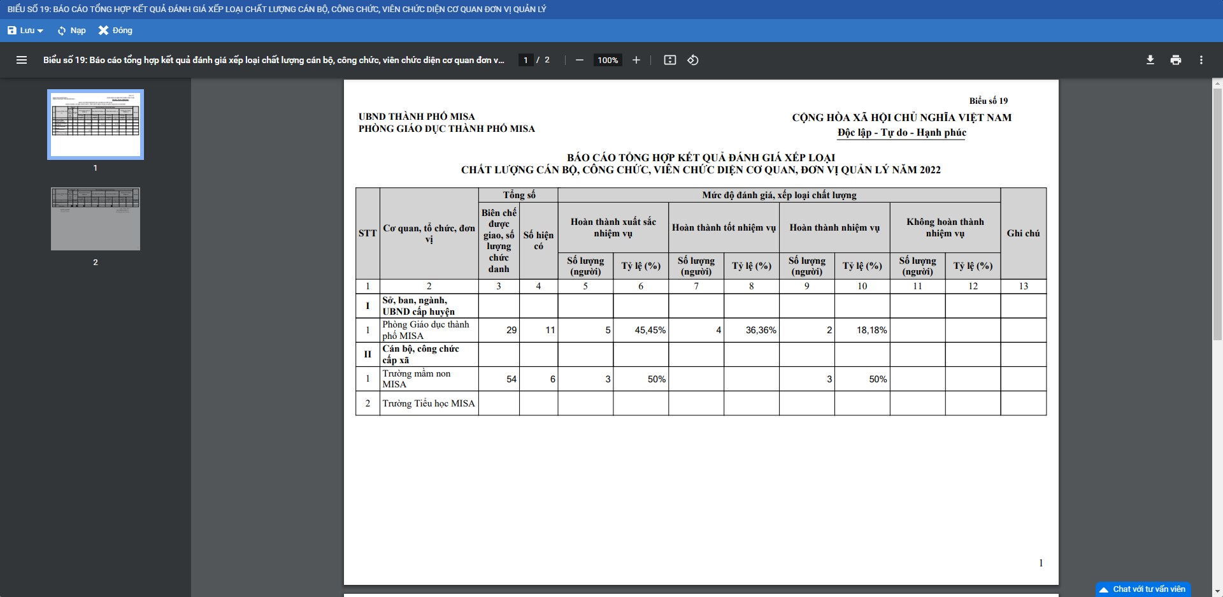1223x597 pixels.
Task: Select page 1 thumbnail
Action: [96, 124]
